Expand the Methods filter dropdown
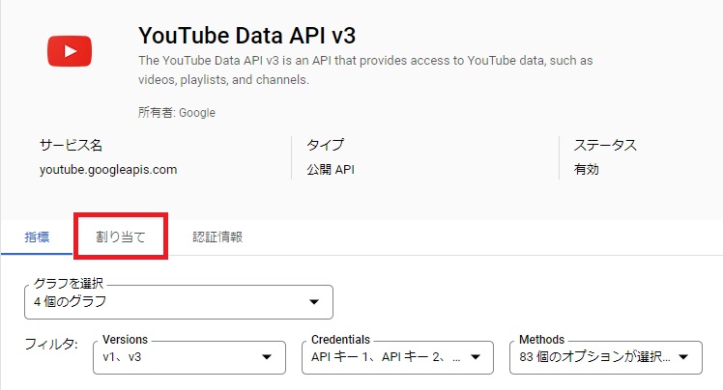Screen dimensions: 723x390 (x=604, y=357)
